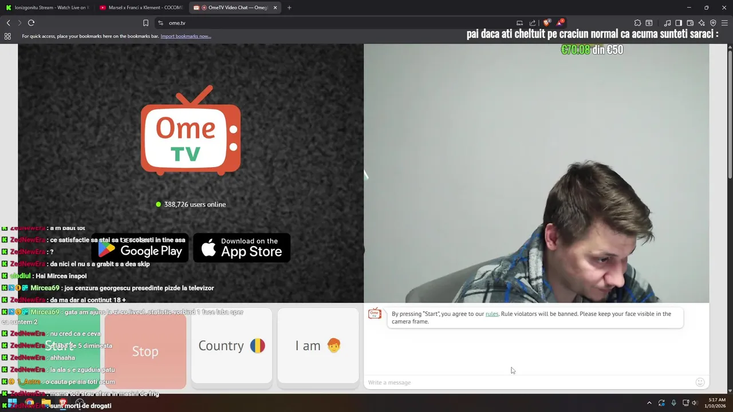Open the rules link in chat notice
733x412 pixels.
(x=492, y=314)
